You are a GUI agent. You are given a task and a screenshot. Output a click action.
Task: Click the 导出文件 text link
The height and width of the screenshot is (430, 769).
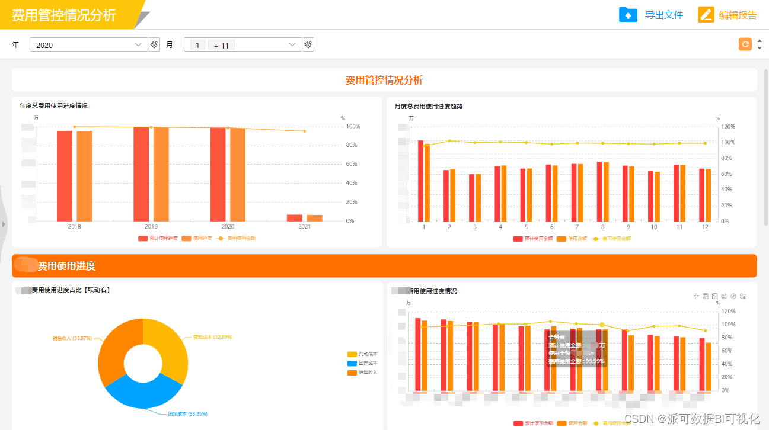click(664, 15)
